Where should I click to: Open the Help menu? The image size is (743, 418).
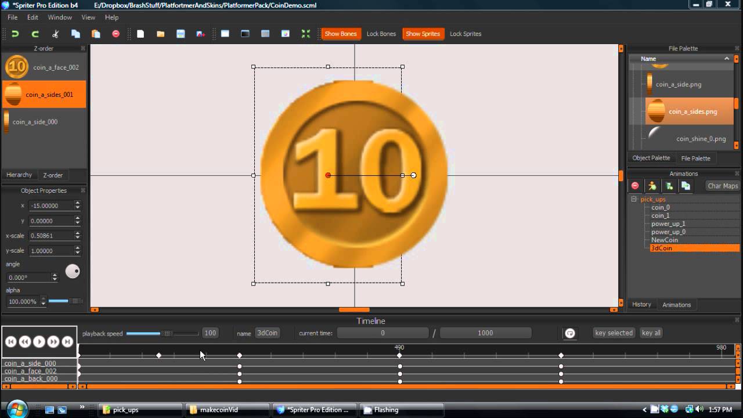(111, 17)
